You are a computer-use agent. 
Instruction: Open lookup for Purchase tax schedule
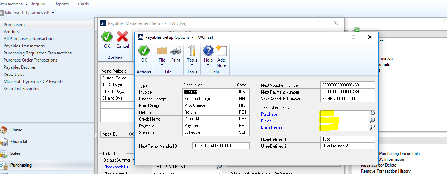[372, 114]
